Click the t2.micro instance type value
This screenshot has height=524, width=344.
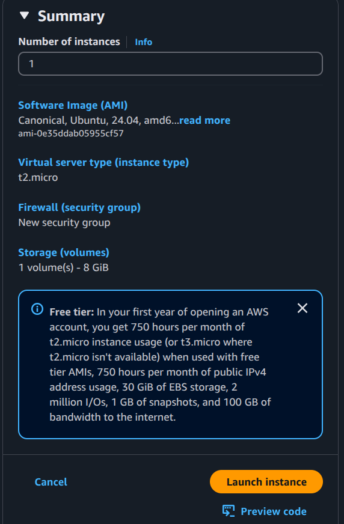coord(38,177)
